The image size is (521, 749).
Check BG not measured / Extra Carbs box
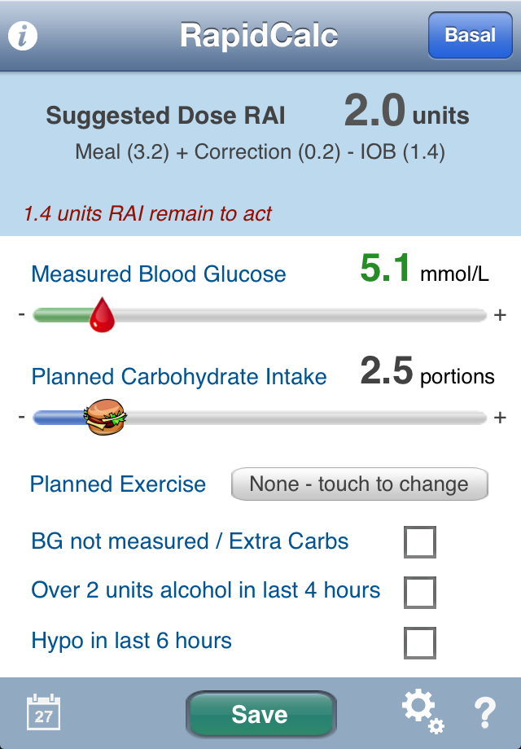click(420, 541)
